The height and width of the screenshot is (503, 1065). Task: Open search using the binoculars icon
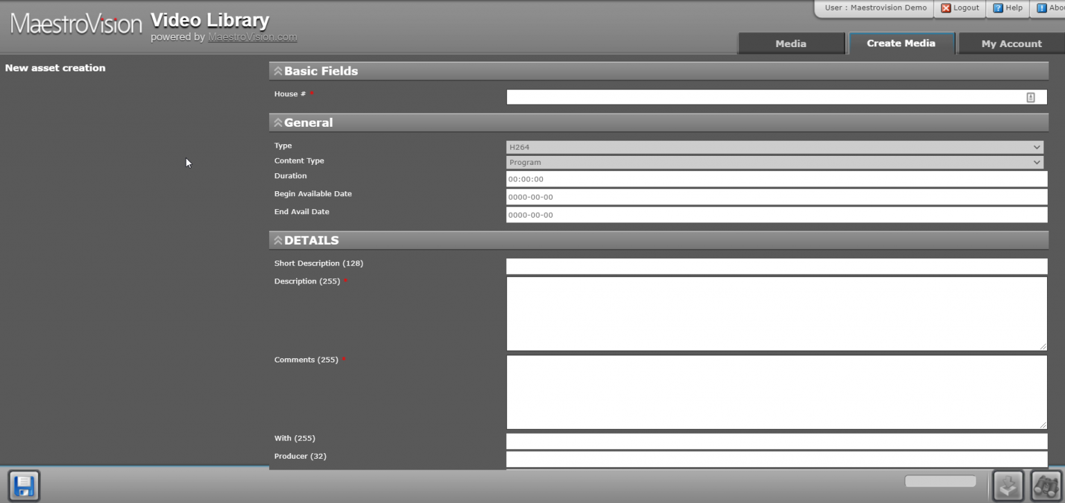(1047, 485)
